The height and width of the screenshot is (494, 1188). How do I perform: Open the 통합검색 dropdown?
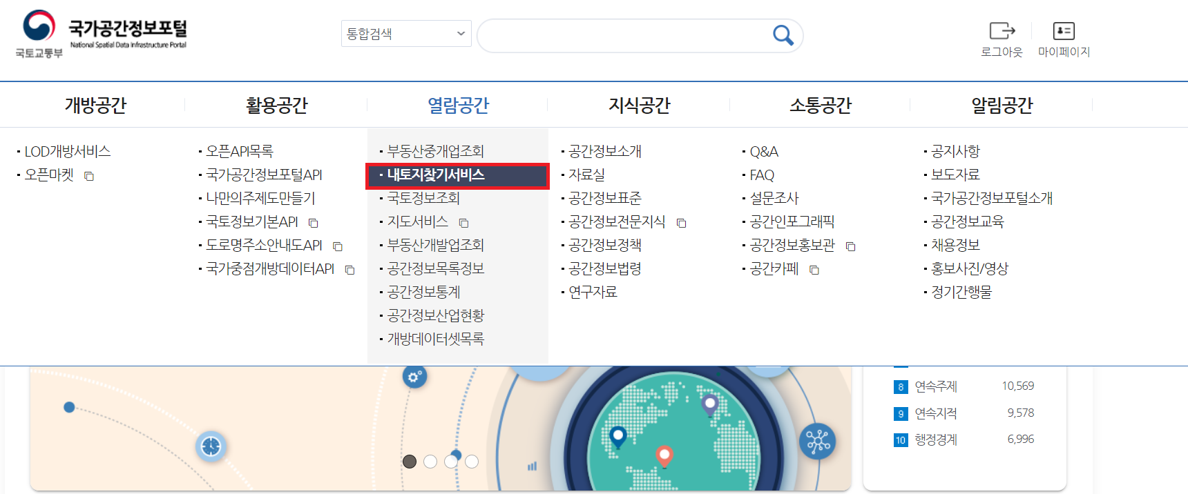(x=406, y=34)
